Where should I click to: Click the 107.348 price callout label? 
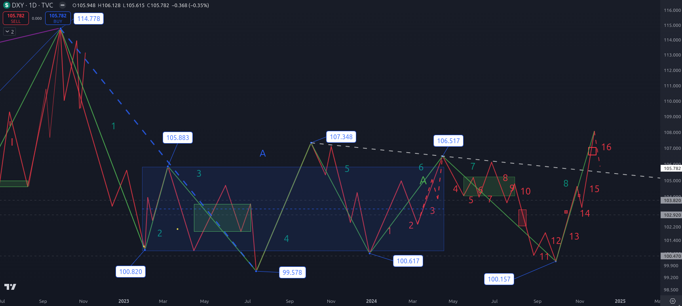[x=341, y=137]
